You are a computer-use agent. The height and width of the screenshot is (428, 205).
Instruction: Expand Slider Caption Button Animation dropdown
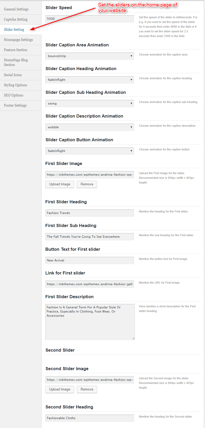coord(90,151)
